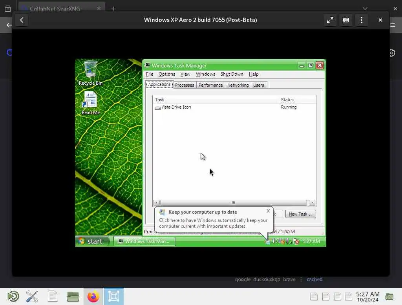The image size is (402, 305).
Task: Toggle fullscreen in the VM viewer
Action: coord(330,20)
